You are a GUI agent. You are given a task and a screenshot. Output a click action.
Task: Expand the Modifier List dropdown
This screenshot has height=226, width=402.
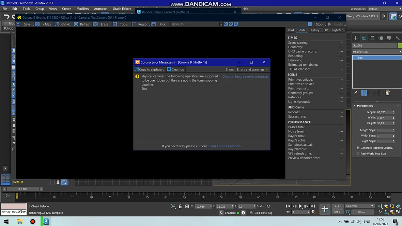pos(377,52)
